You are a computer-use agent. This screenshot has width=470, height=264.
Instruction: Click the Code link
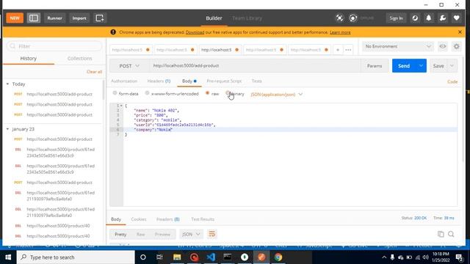click(452, 81)
